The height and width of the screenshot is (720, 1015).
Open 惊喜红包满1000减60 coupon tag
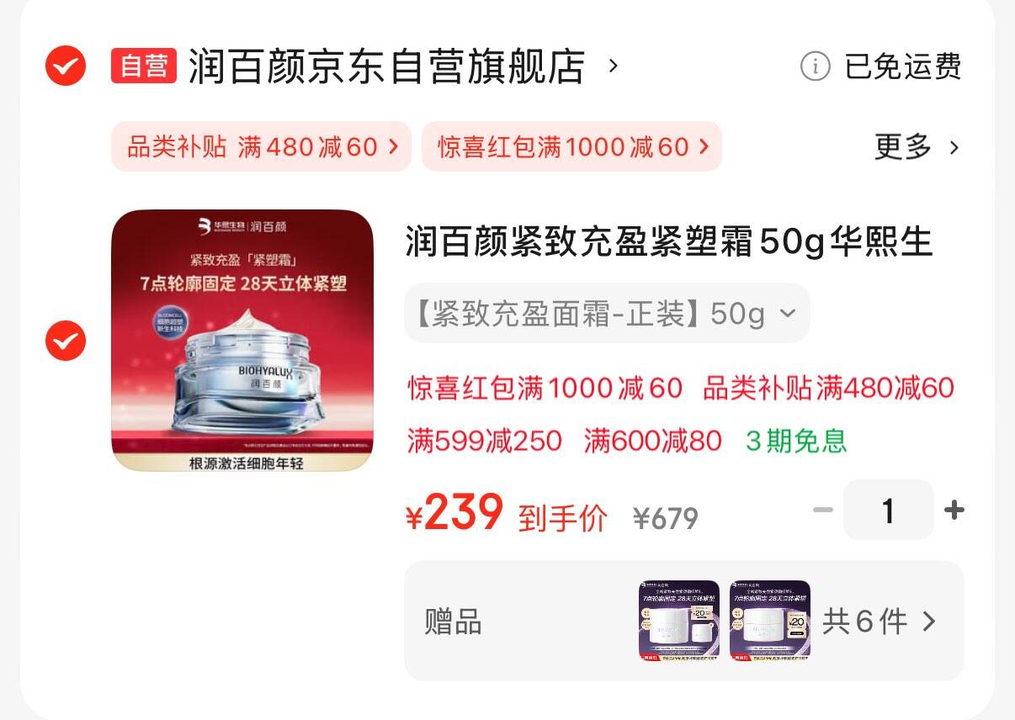[572, 147]
